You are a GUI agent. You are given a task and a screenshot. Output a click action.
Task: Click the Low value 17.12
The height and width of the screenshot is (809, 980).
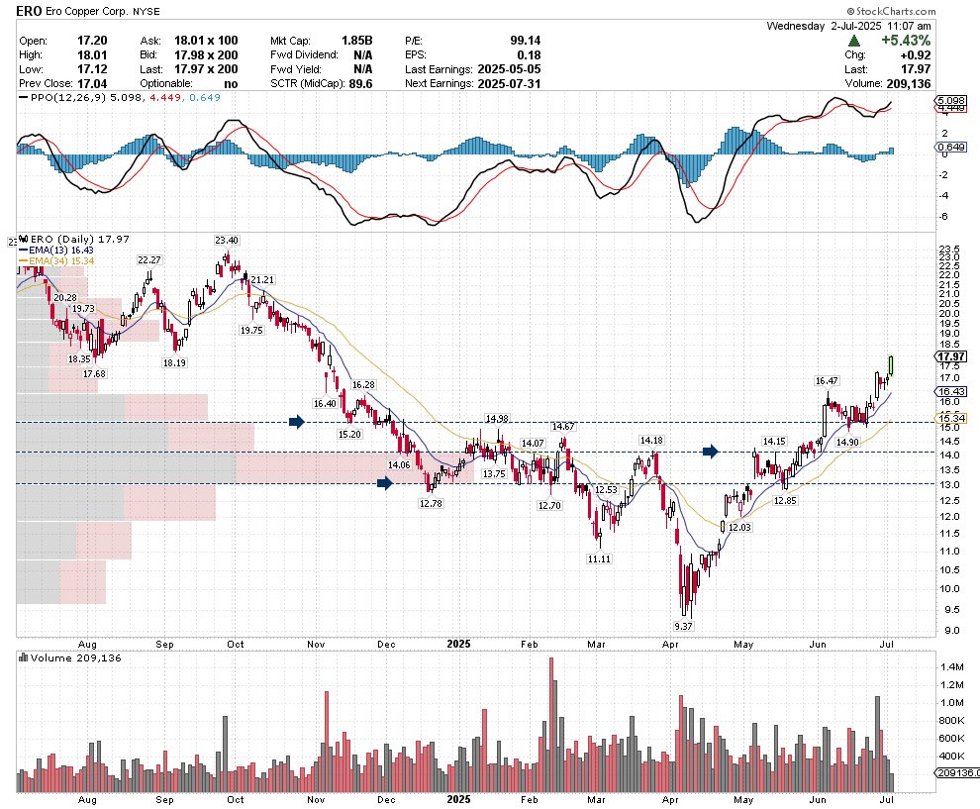pyautogui.click(x=92, y=69)
